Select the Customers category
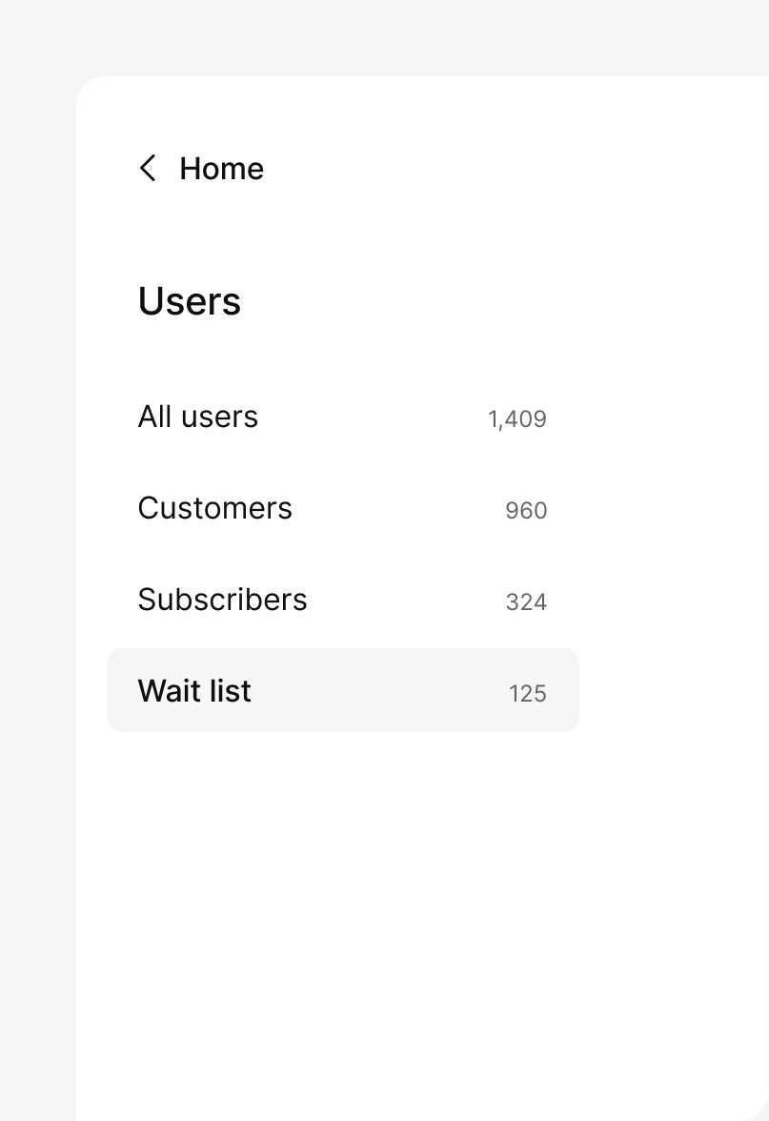This screenshot has width=769, height=1121. click(215, 508)
